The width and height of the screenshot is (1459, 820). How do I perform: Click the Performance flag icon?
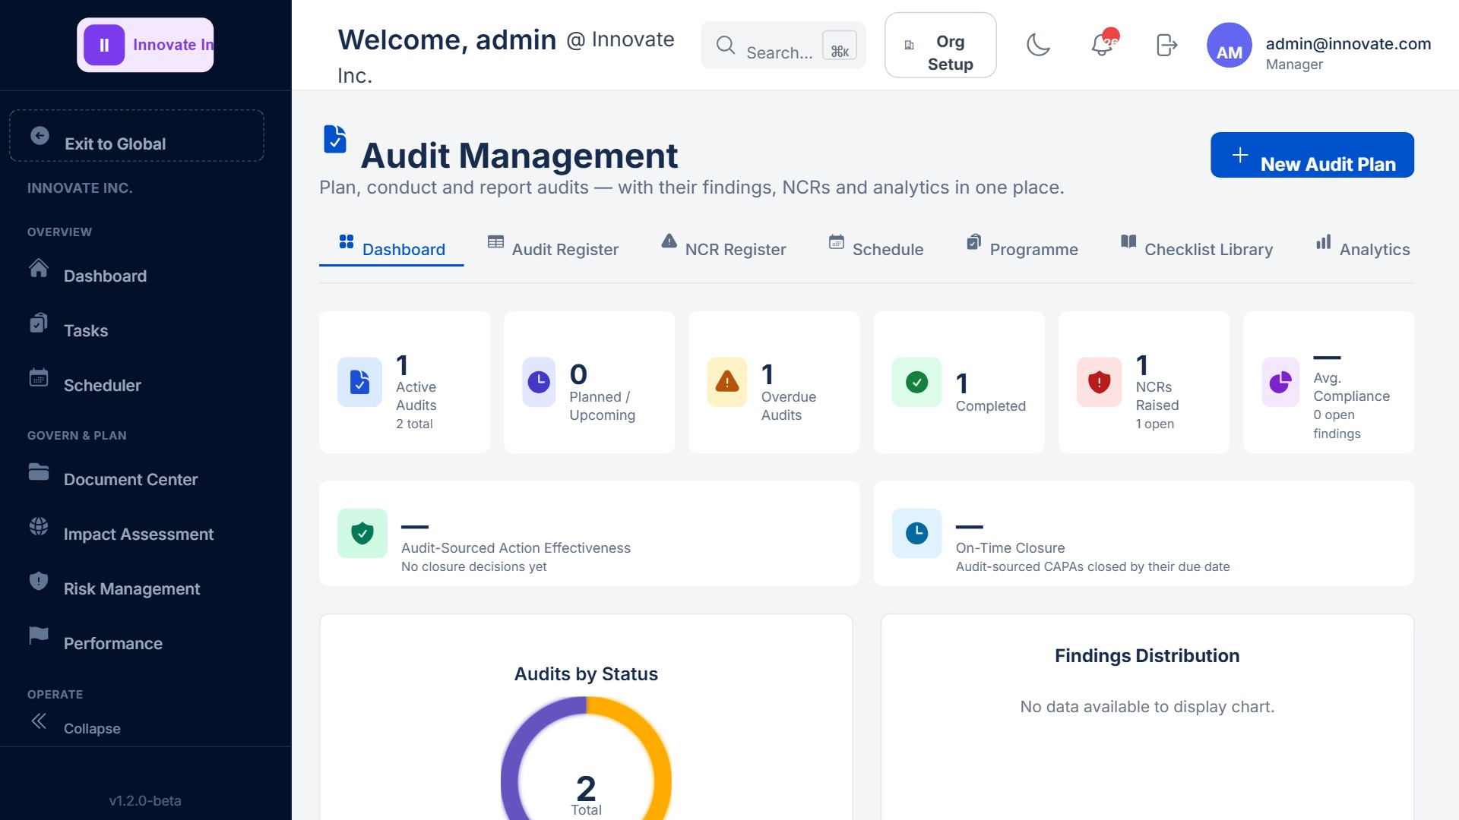pyautogui.click(x=39, y=635)
